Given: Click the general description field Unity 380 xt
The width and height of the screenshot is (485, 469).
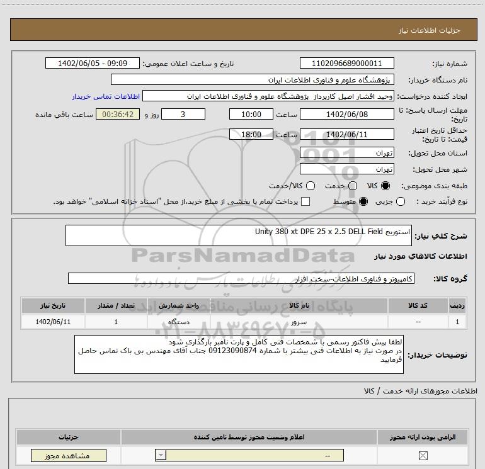Looking at the screenshot, I should [x=239, y=235].
